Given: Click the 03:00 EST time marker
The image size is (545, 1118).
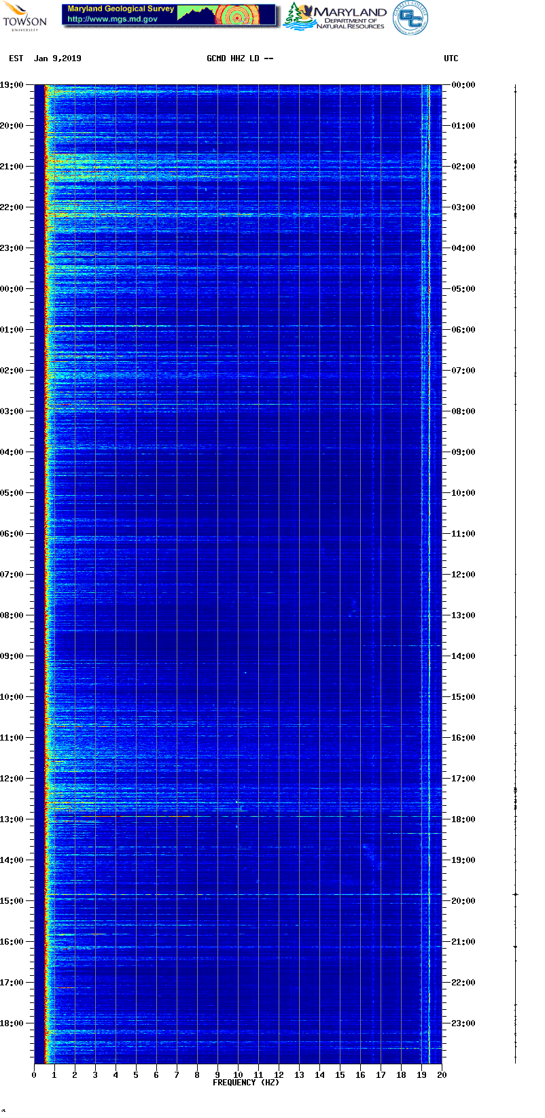Looking at the screenshot, I should tap(12, 411).
